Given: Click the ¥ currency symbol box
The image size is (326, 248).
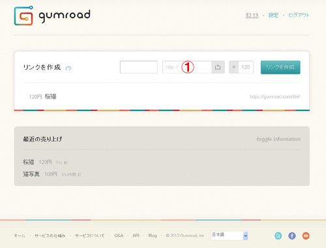Looking at the screenshot, I should [x=234, y=67].
